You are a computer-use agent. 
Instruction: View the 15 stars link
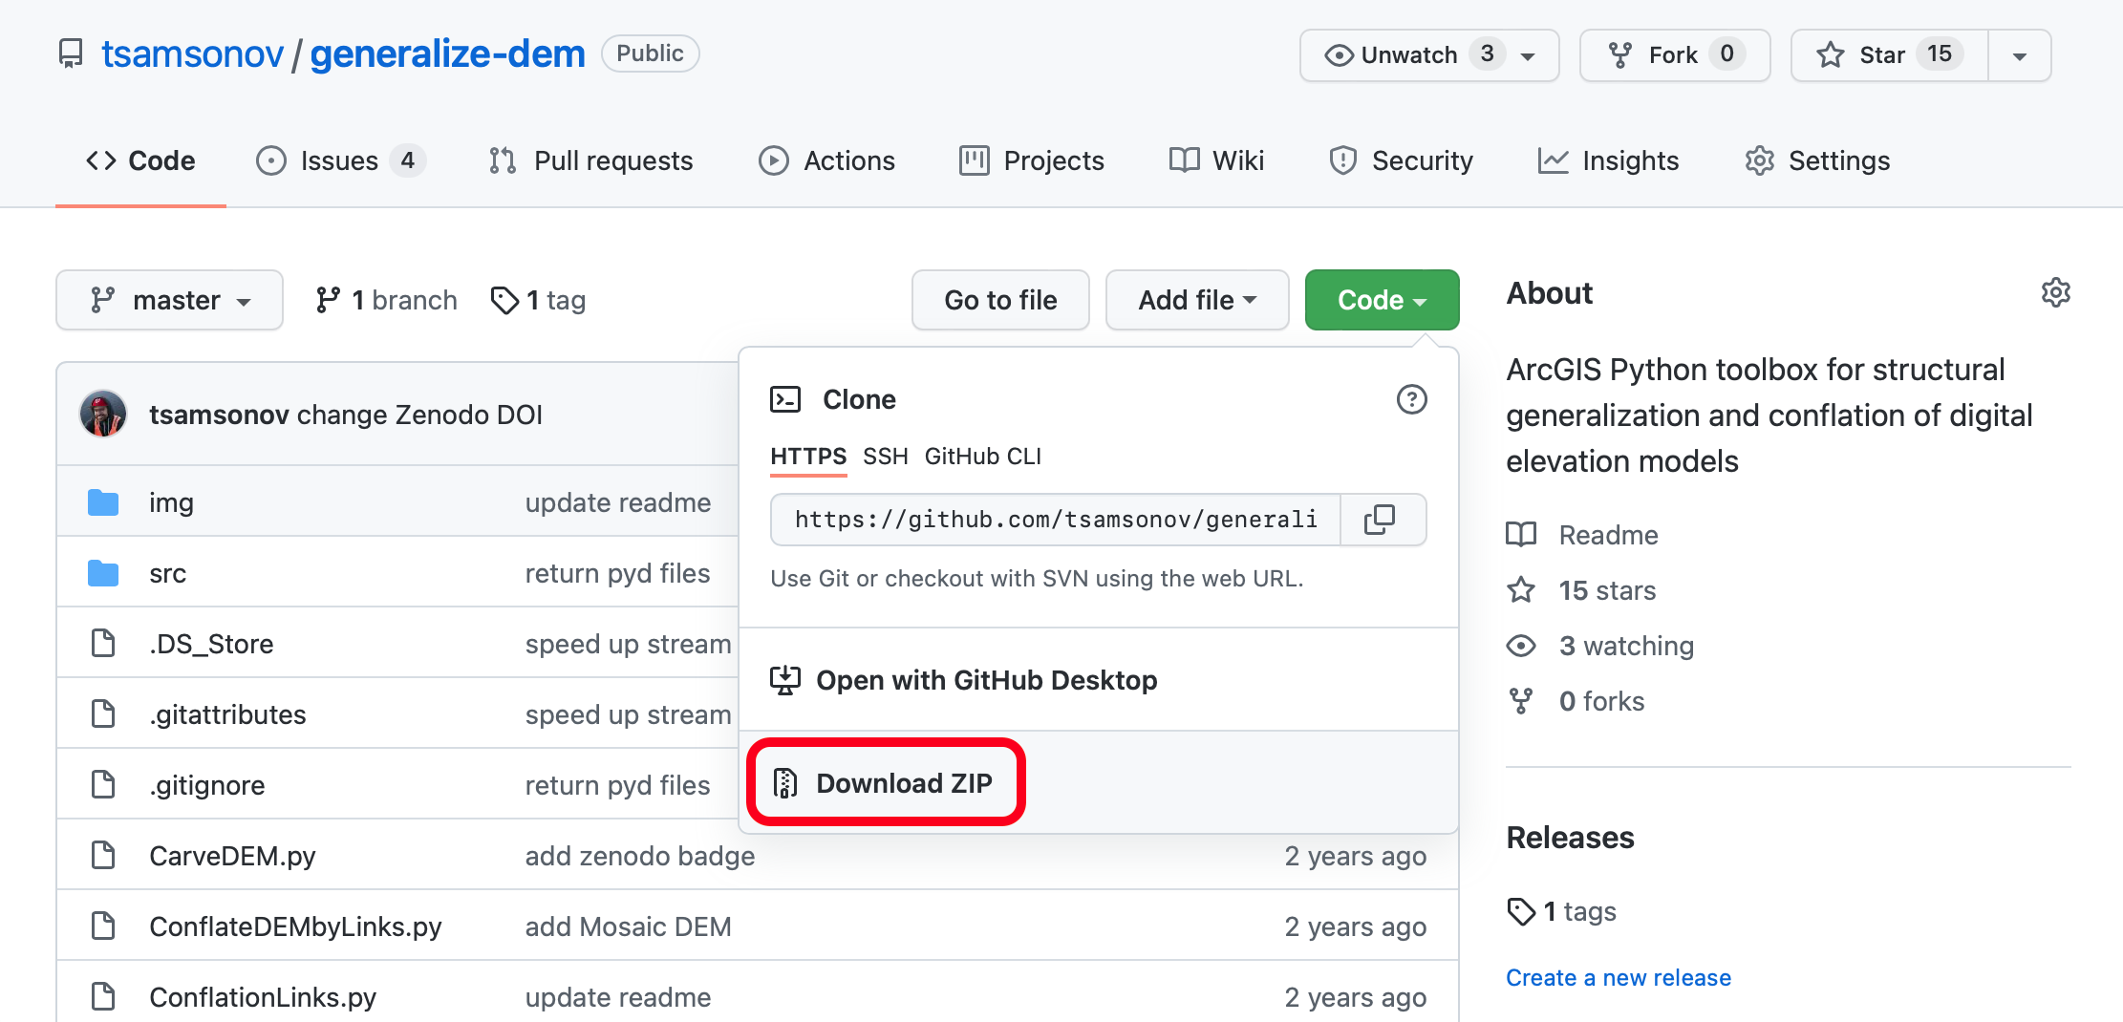coord(1582,590)
